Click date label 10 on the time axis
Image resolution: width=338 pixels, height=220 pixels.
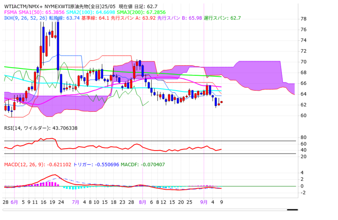pos(96,202)
